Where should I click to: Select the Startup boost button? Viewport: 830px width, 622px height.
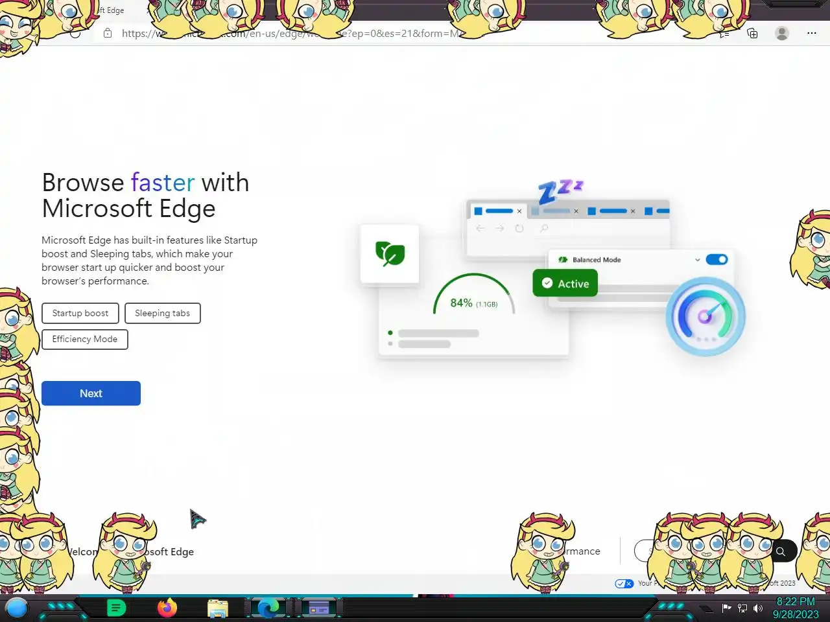pyautogui.click(x=80, y=313)
